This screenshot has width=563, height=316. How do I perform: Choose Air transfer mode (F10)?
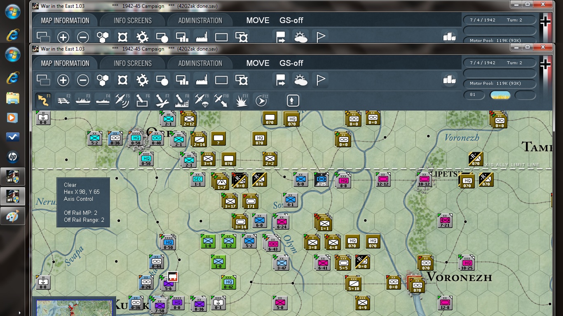click(221, 100)
